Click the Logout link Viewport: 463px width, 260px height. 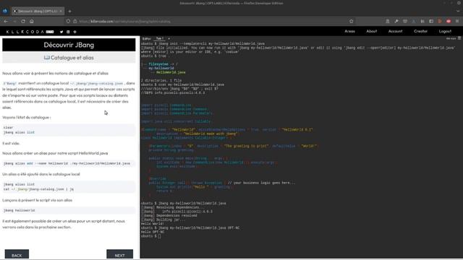tap(445, 31)
